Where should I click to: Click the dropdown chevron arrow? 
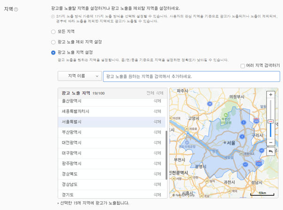pyautogui.click(x=97, y=76)
